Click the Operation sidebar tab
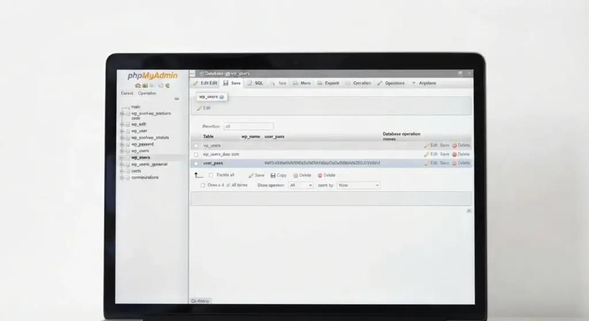The width and height of the screenshot is (589, 321). [147, 94]
